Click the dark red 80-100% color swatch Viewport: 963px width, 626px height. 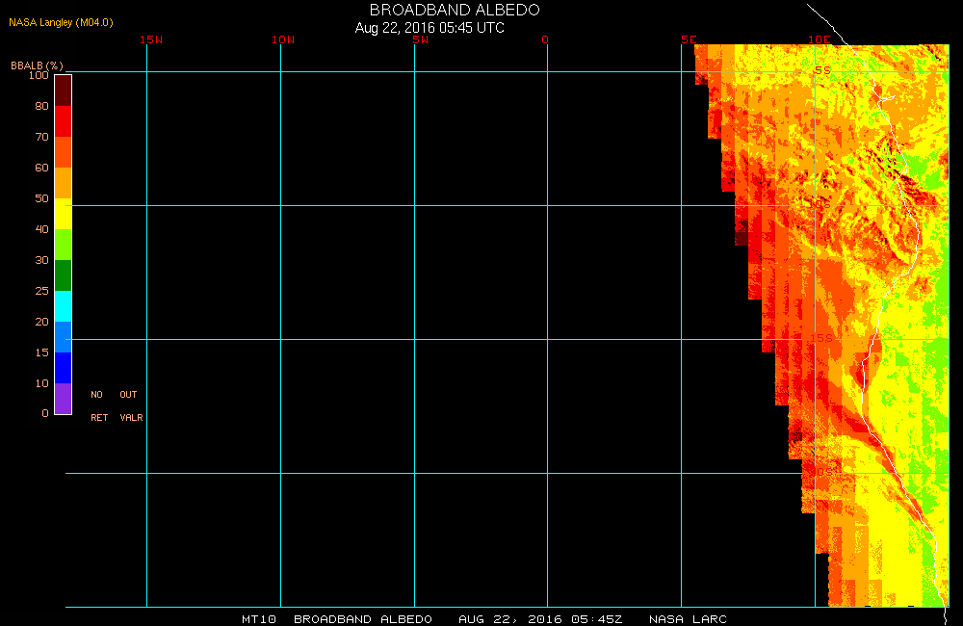pos(63,90)
